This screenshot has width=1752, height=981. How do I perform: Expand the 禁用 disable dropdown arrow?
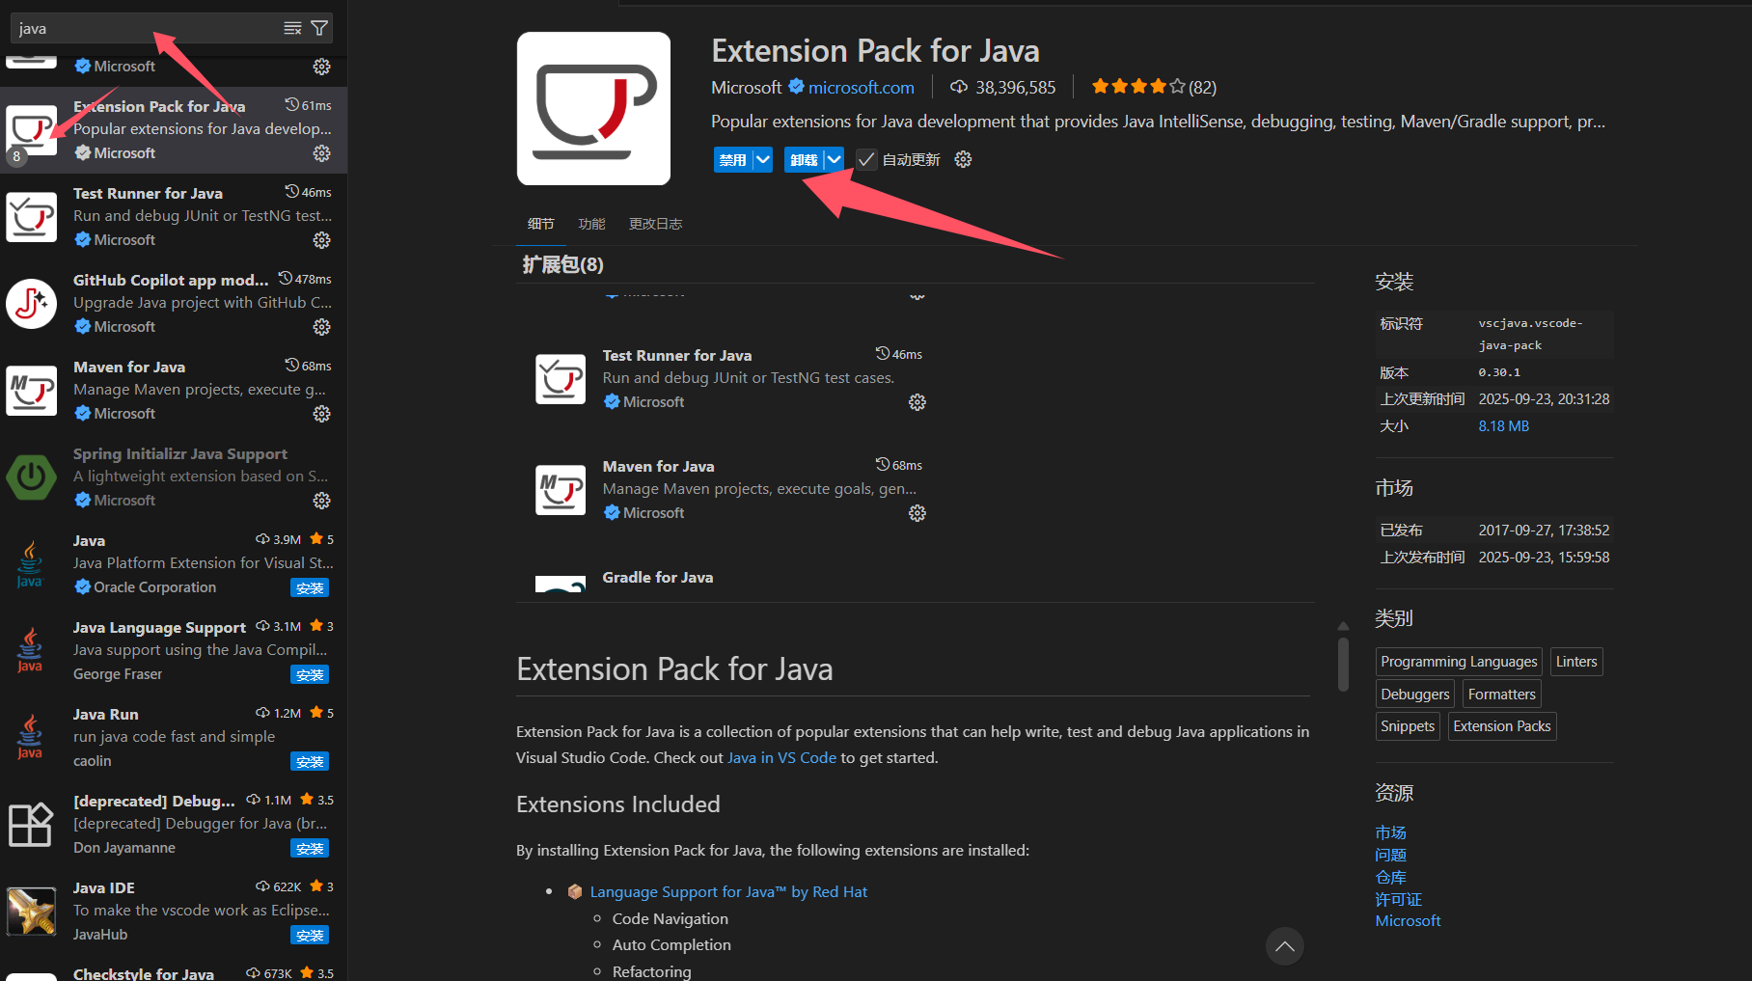coord(762,160)
